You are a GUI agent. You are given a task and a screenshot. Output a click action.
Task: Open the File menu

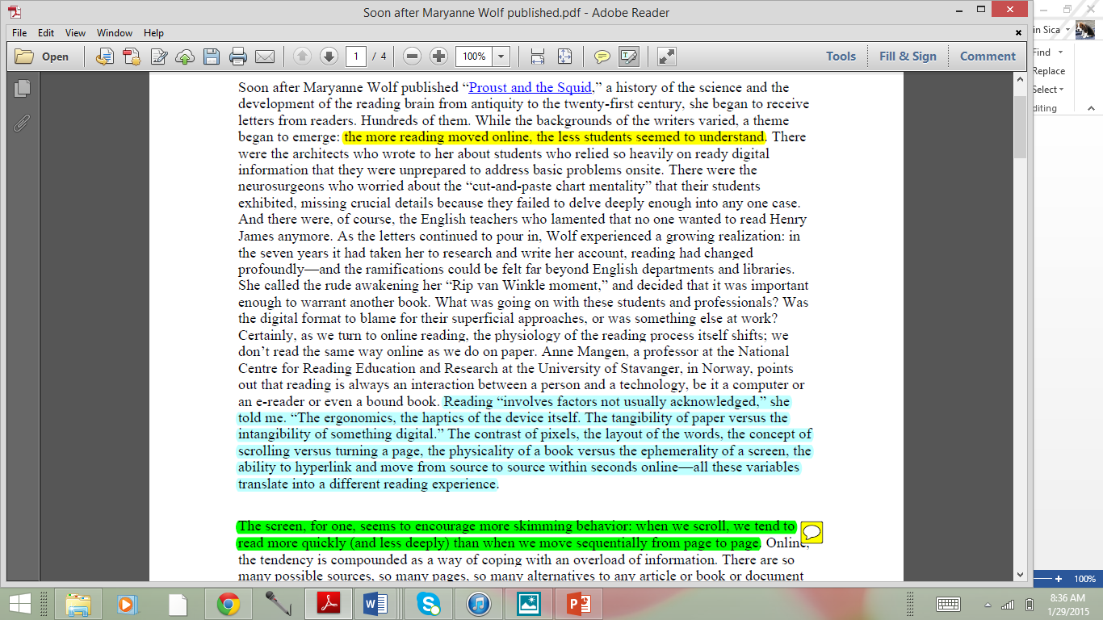click(x=19, y=33)
